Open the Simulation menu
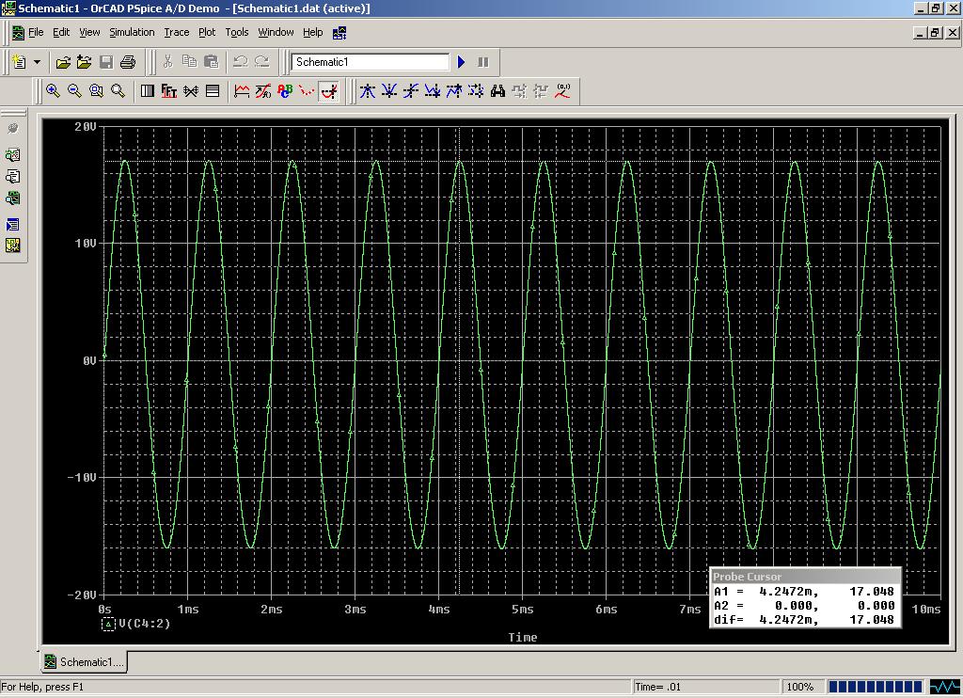963x698 pixels. [x=132, y=32]
